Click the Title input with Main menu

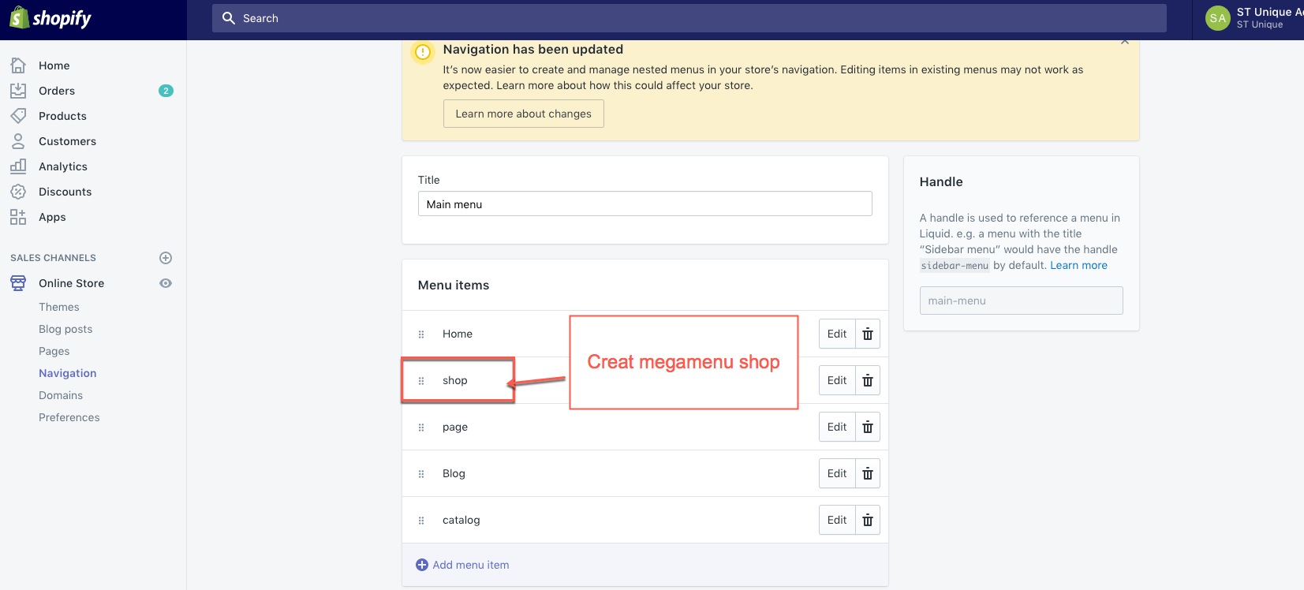[645, 204]
